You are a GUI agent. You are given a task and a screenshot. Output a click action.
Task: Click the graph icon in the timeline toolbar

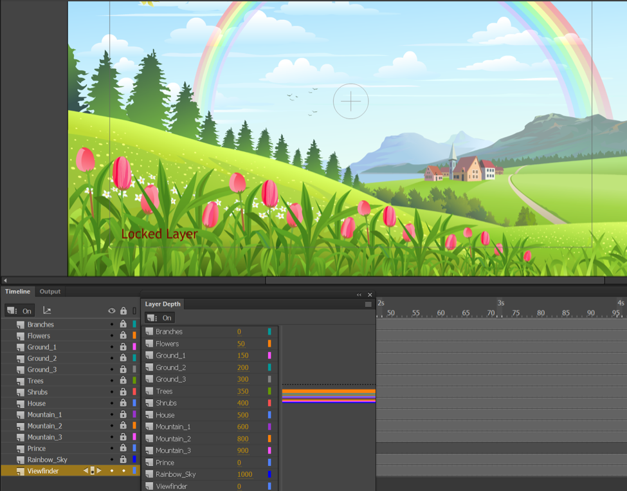click(46, 310)
